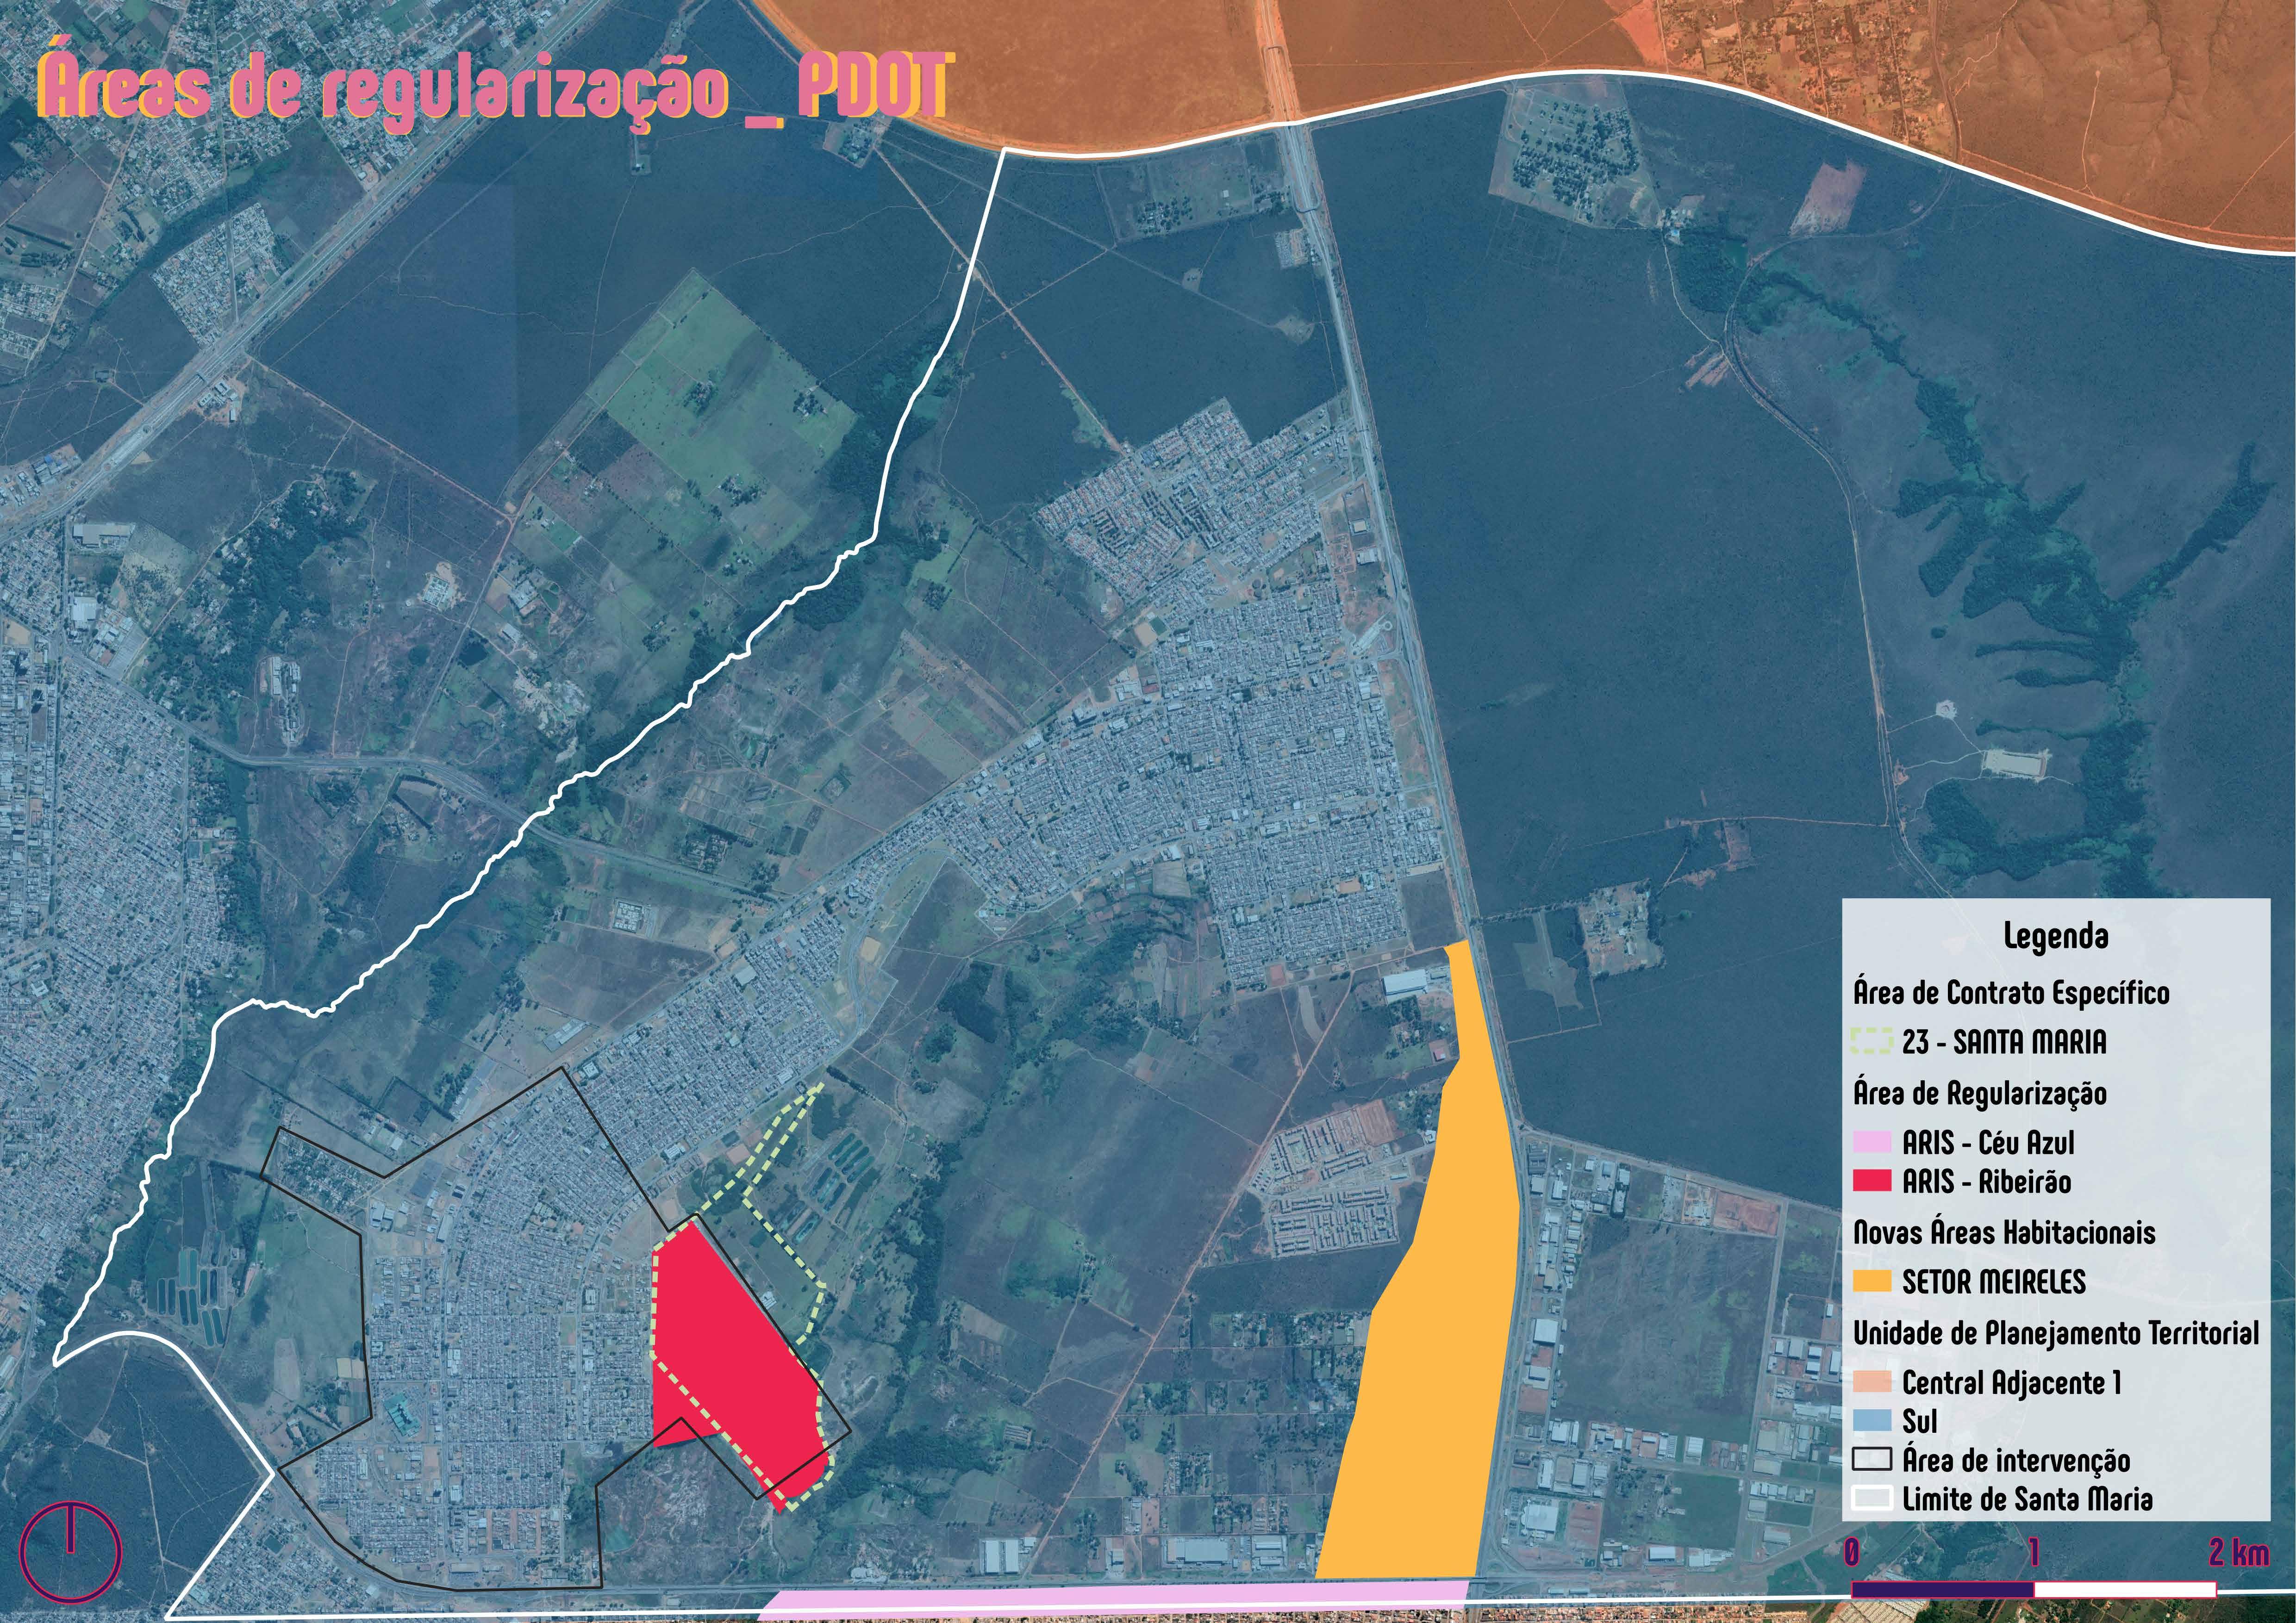
Task: Click the "Sul" legend label
Action: (1919, 1421)
